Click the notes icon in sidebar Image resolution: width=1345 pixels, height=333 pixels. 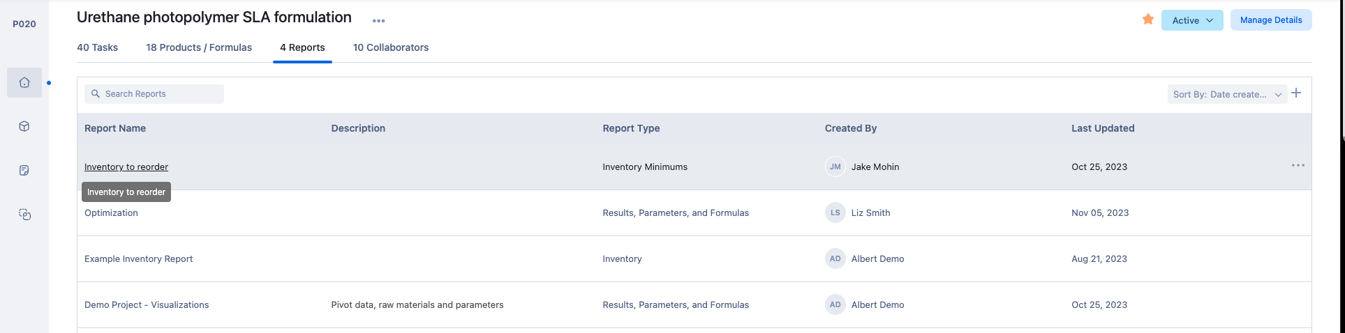click(x=24, y=171)
